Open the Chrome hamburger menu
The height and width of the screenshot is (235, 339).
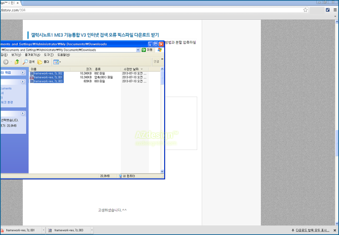[335, 10]
